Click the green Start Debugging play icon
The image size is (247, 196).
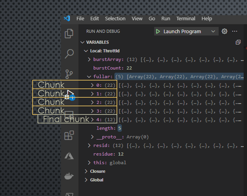tap(158, 31)
